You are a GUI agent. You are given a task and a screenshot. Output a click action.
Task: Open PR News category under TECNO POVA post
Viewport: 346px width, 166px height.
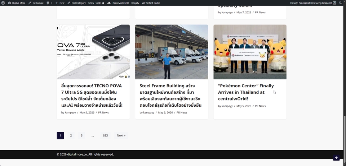pos(103,112)
